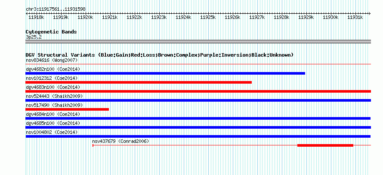Open dgv4685n100 (Coe2014) variant label
This screenshot has height=175, width=383.
tap(53, 123)
